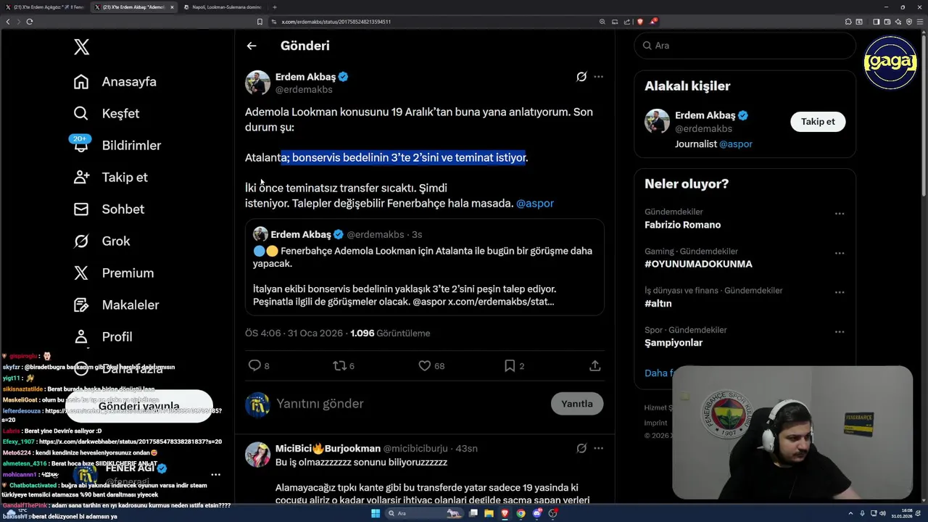
Task: Open more options for #OYUNUMADOKUNMA trend
Action: coord(840,253)
